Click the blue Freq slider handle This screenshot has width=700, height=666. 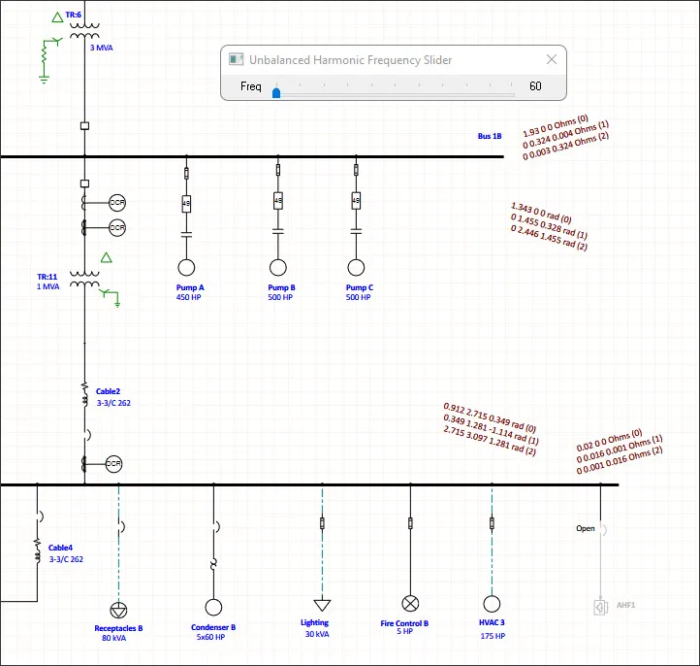click(276, 92)
